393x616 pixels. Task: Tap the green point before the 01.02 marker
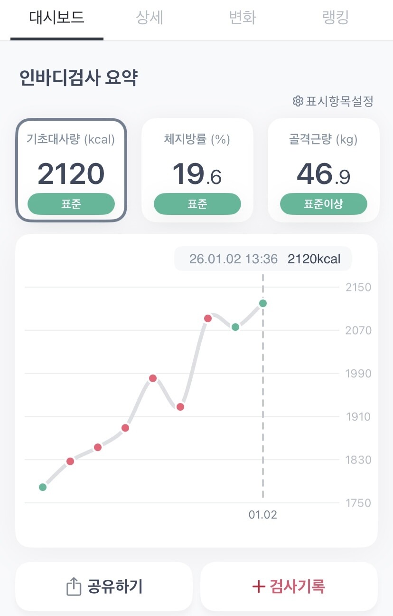[235, 327]
